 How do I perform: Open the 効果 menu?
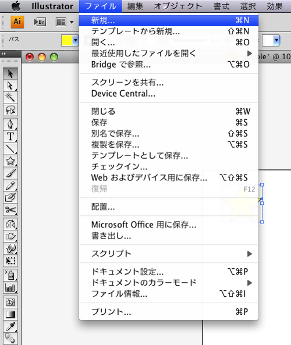(x=275, y=6)
